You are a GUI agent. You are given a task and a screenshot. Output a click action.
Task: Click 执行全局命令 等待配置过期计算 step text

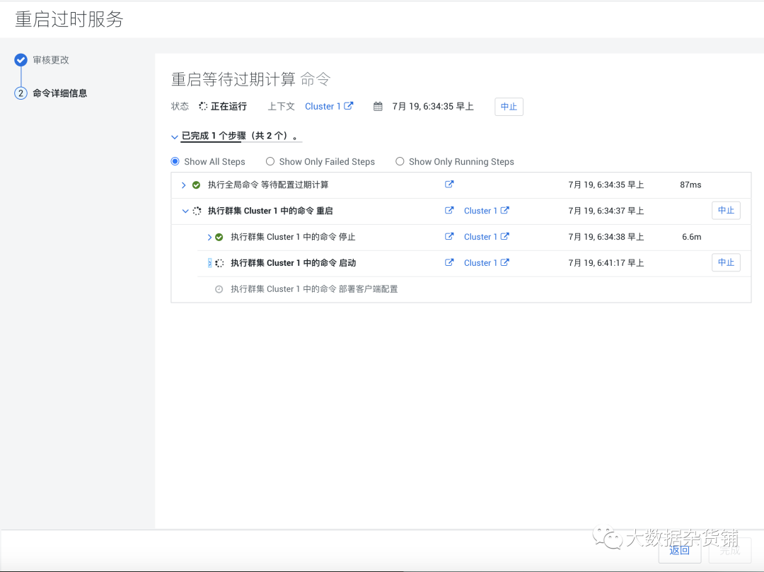coord(268,185)
